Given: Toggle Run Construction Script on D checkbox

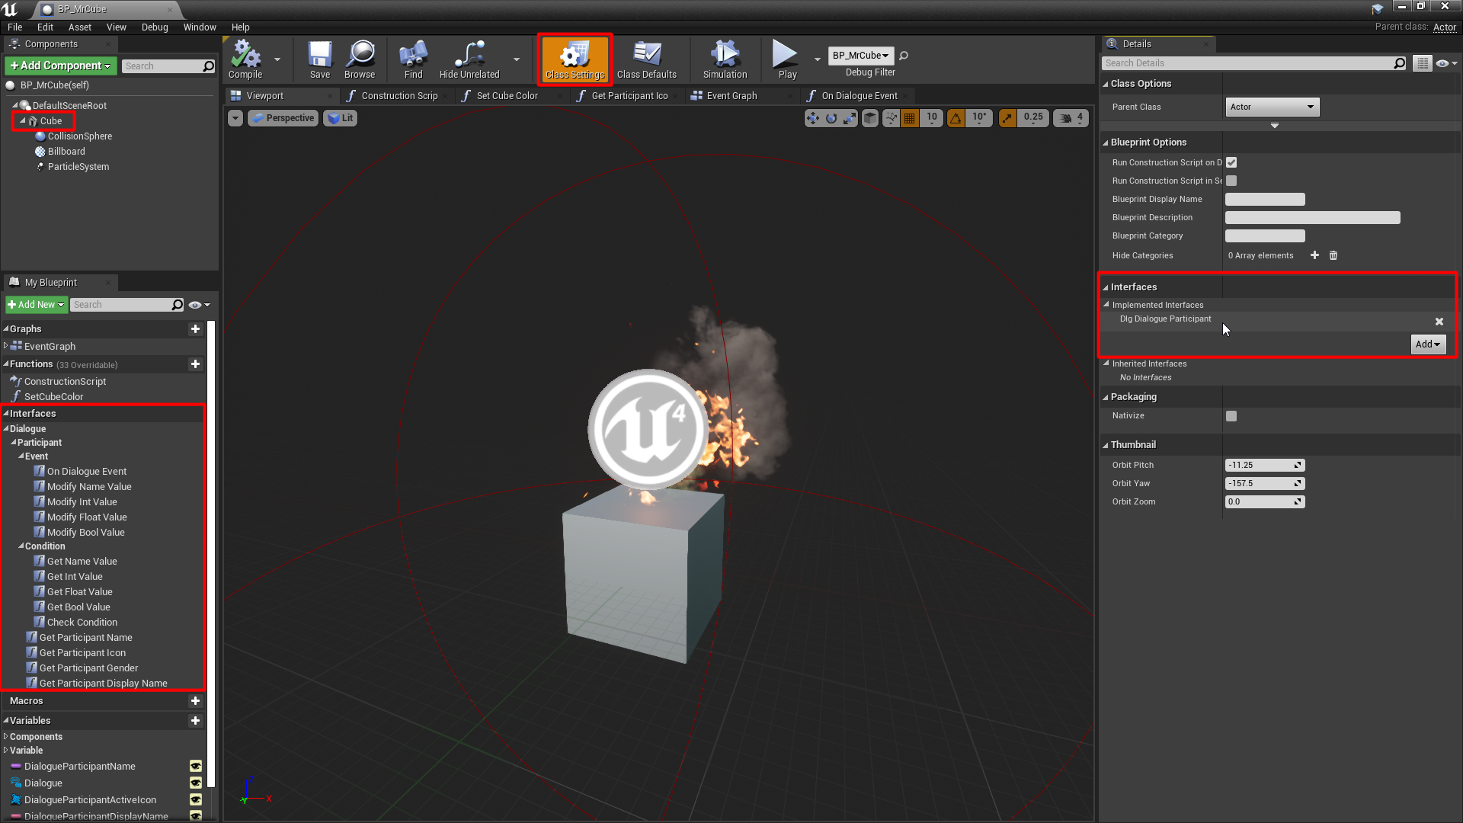Looking at the screenshot, I should 1231,162.
